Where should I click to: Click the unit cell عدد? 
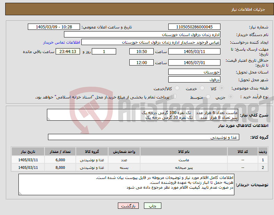(x=124, y=160)
